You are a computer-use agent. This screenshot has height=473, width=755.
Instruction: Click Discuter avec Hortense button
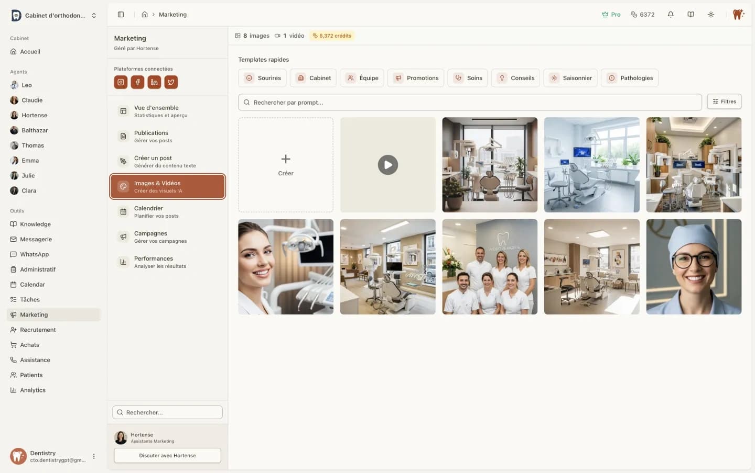pyautogui.click(x=167, y=456)
